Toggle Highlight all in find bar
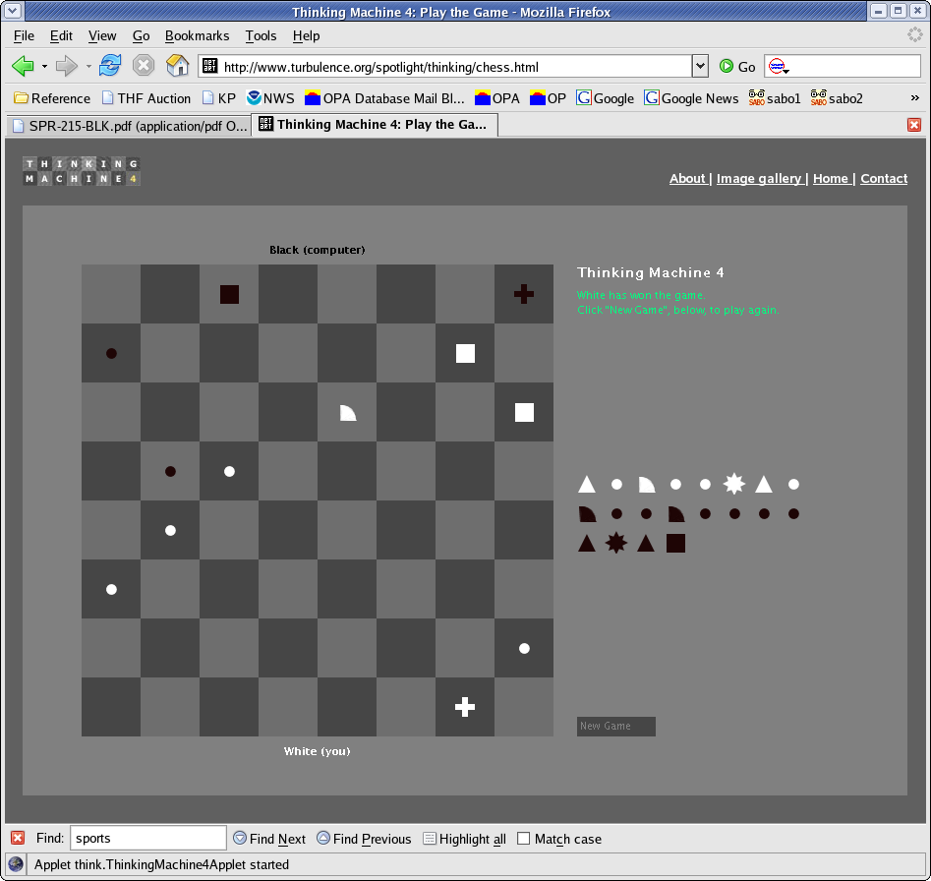 pyautogui.click(x=464, y=839)
